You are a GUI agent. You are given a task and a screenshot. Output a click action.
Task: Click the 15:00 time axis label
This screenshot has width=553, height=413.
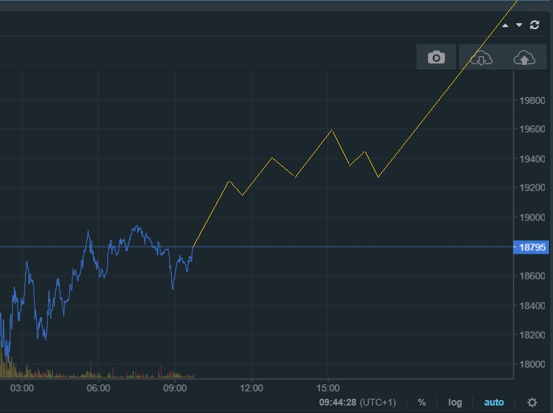(x=329, y=388)
